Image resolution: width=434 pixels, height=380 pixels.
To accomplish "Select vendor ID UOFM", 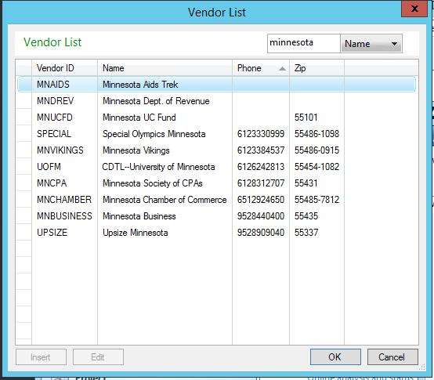I will [49, 167].
